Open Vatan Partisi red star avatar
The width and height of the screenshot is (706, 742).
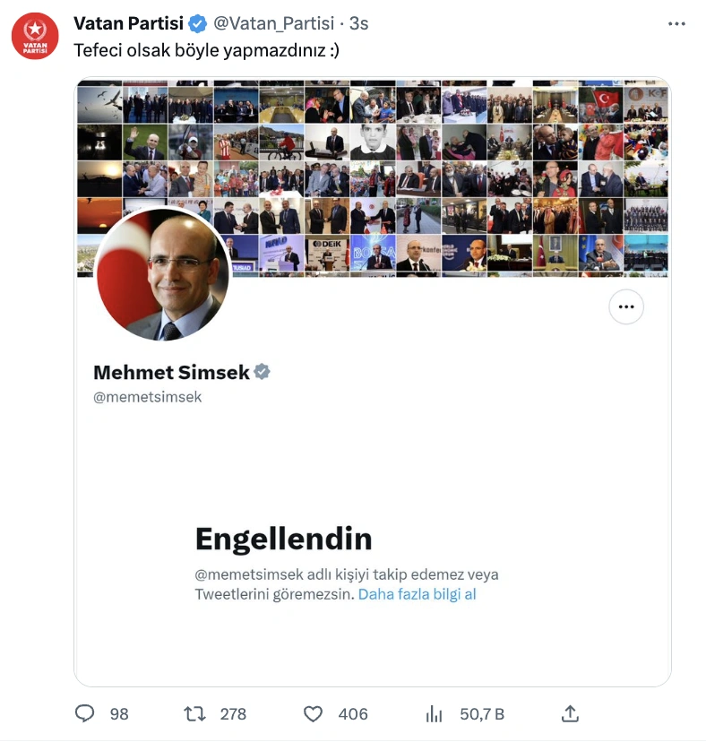click(35, 37)
